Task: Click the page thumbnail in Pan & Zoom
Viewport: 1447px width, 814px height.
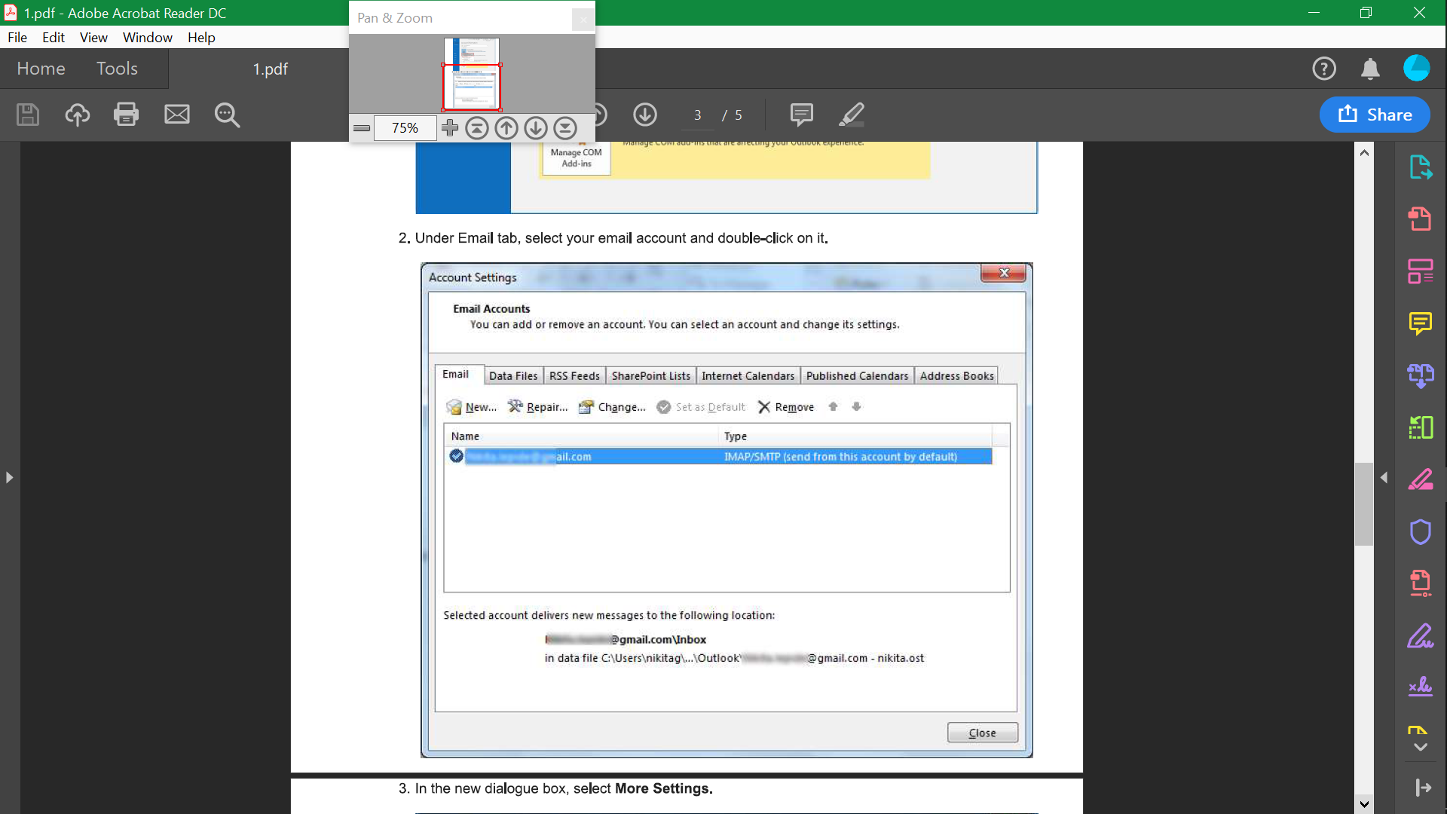Action: click(x=472, y=74)
